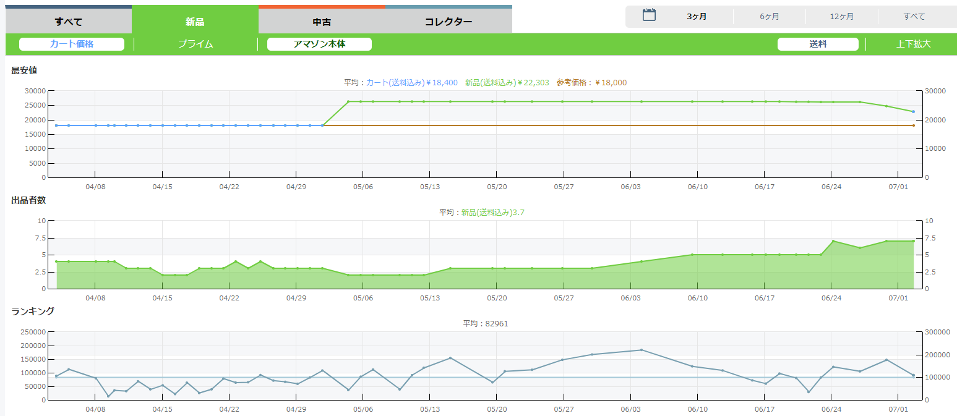Image resolution: width=957 pixels, height=416 pixels.
Task: Toggle the カート価格 filter
Action: (72, 44)
